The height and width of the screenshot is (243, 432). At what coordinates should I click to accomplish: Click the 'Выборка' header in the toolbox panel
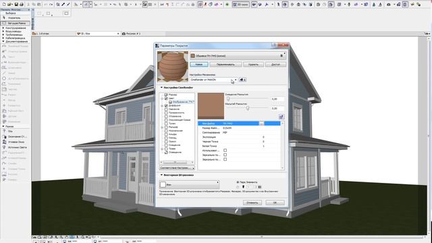click(x=11, y=13)
